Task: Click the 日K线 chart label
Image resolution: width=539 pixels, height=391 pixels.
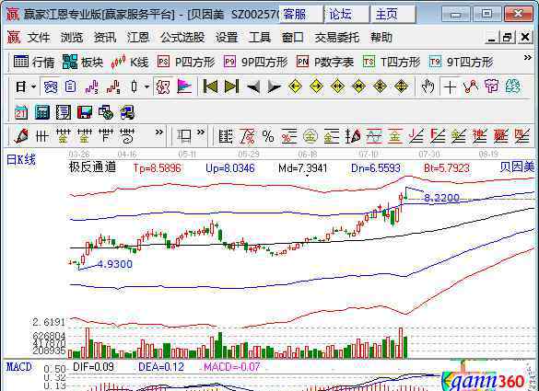Action: pos(21,160)
